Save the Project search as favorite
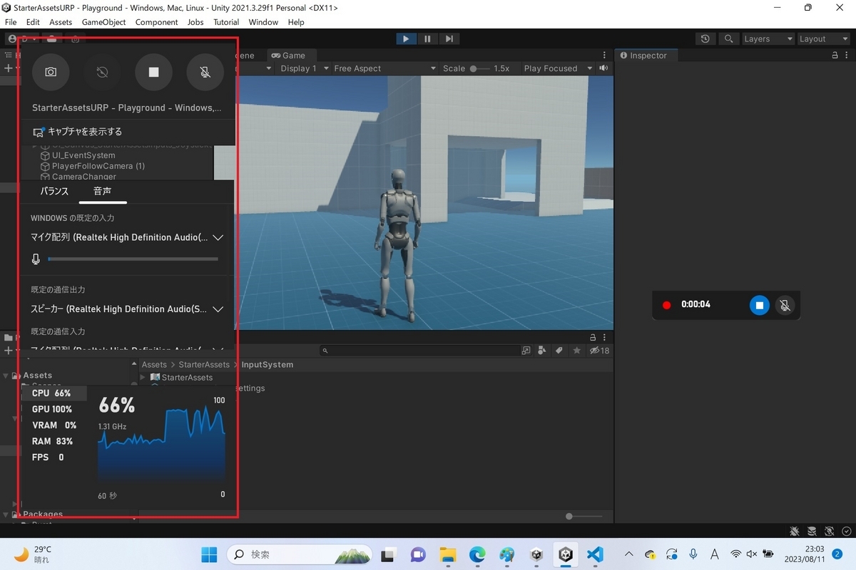Screen dimensions: 856x570 575,351
